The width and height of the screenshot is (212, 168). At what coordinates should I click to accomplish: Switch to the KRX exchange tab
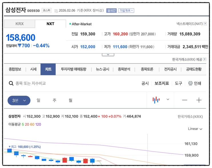pyautogui.click(x=20, y=24)
